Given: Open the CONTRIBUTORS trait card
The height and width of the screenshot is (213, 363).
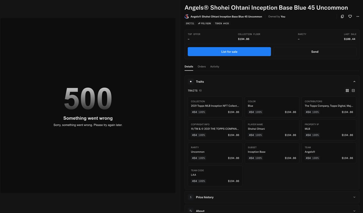Looking at the screenshot, I should pyautogui.click(x=329, y=107).
